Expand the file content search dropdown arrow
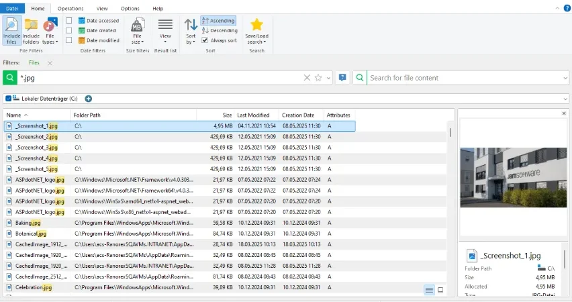This screenshot has height=302, width=572. pos(565,78)
